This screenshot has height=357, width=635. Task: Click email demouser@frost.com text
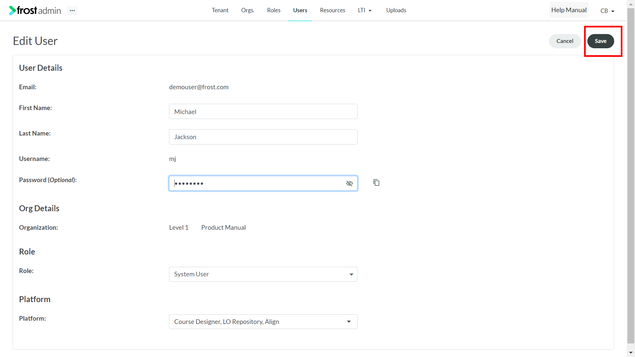pyautogui.click(x=199, y=87)
